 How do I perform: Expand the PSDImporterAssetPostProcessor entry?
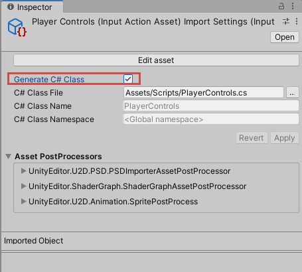23,170
